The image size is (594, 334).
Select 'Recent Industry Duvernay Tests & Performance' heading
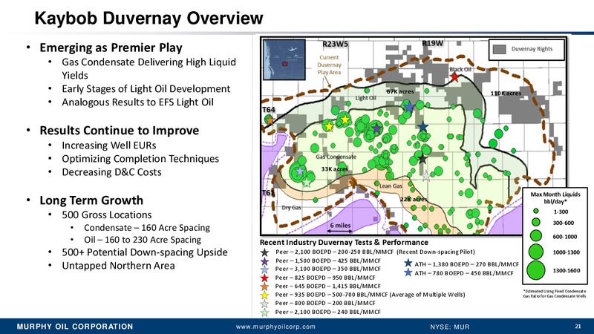click(344, 243)
